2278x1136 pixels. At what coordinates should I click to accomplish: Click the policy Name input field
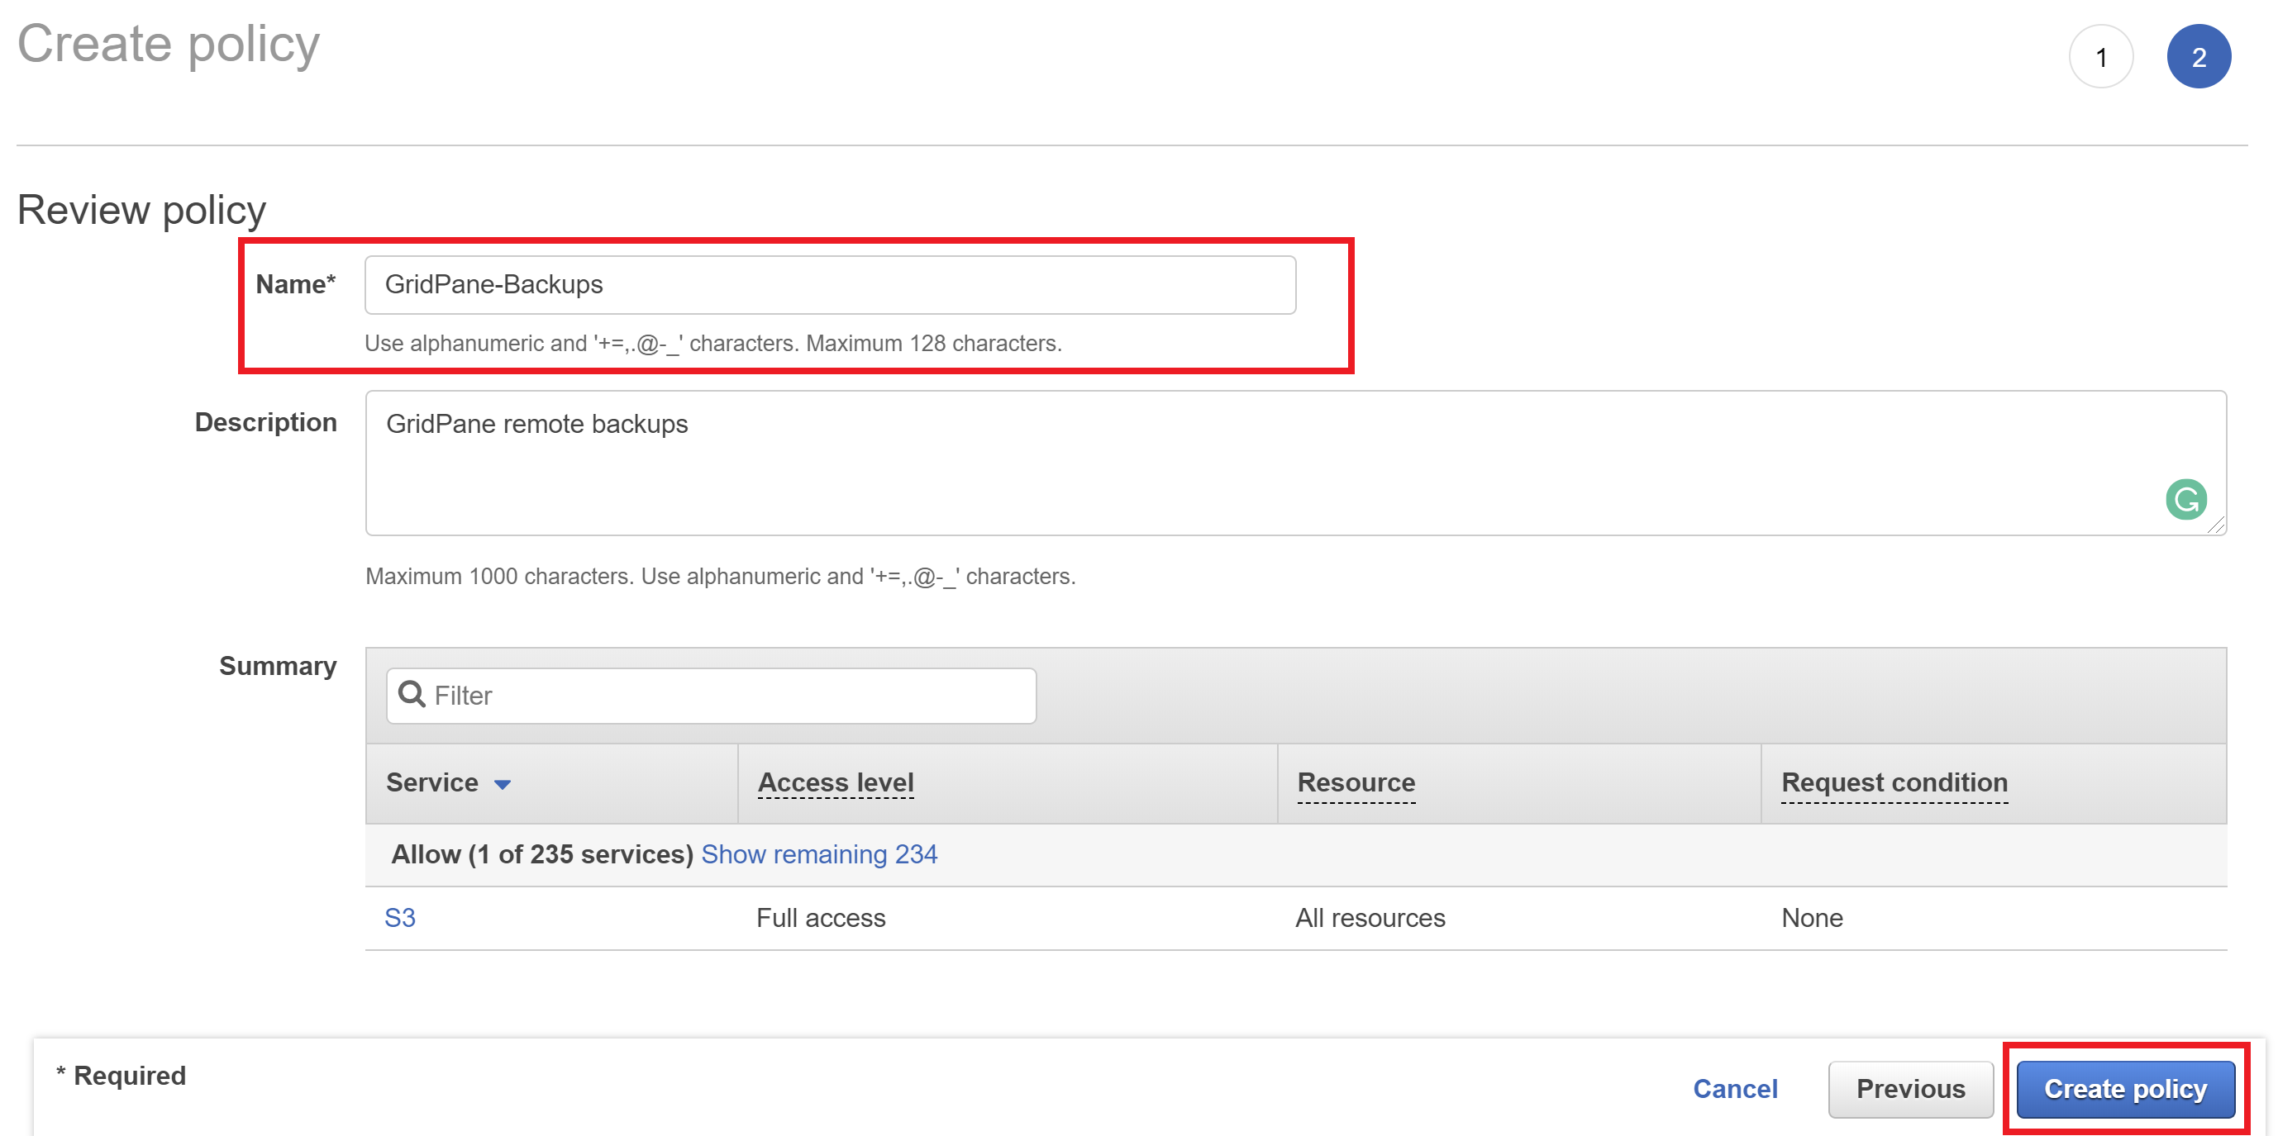831,285
